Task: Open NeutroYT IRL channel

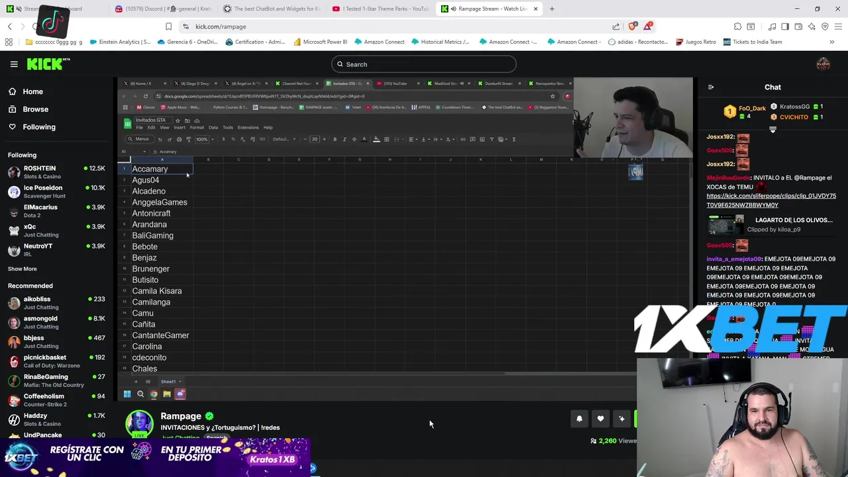Action: pos(57,250)
